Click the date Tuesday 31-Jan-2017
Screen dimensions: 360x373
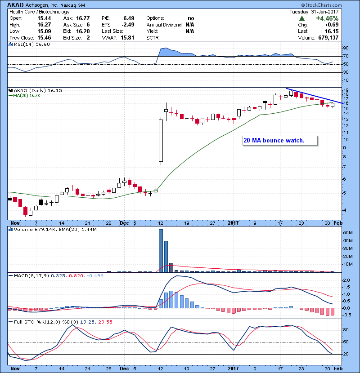pos(314,12)
